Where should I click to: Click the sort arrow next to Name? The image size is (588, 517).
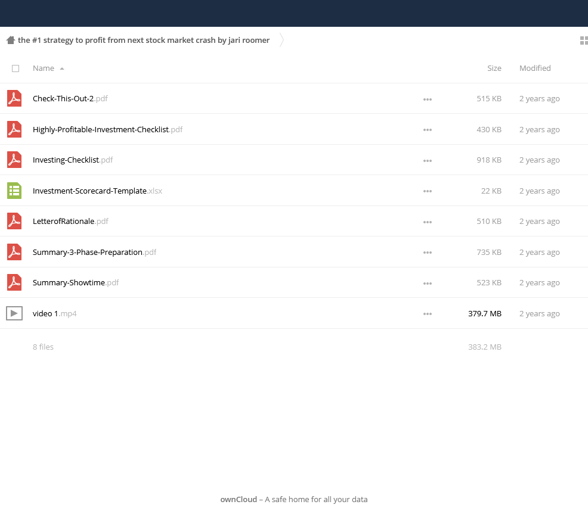click(x=62, y=68)
